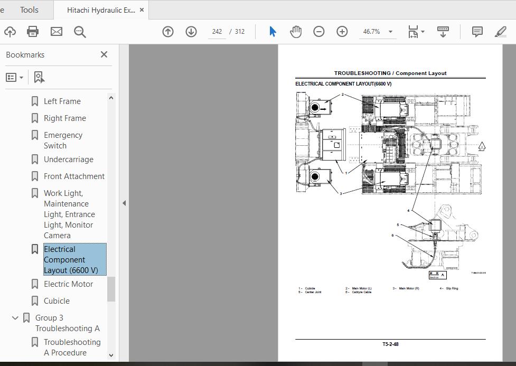Open the add comment note tool
516x366 pixels.
tap(477, 32)
